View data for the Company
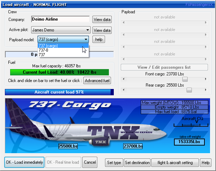This screenshot has width=216, height=171. (x=102, y=19)
